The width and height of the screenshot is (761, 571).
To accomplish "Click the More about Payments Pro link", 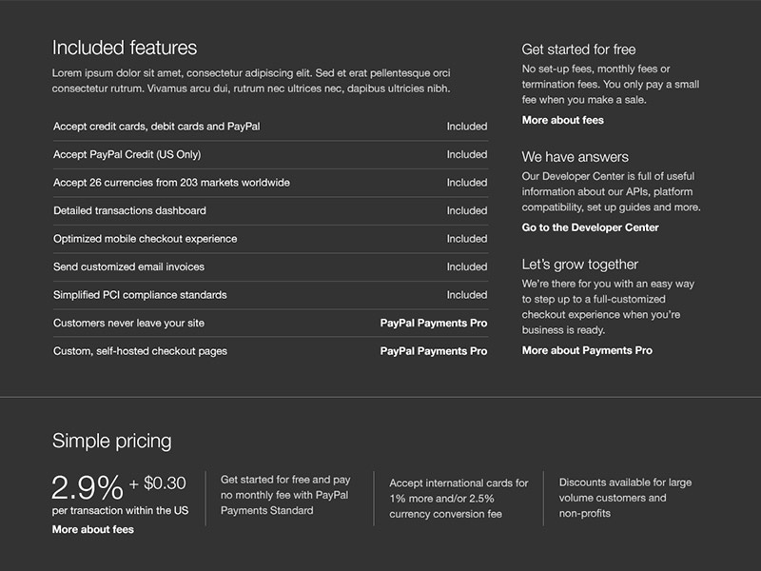I will pyautogui.click(x=587, y=350).
